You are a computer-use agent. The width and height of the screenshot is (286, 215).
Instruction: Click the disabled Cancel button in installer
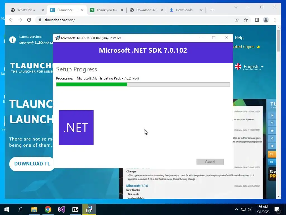pyautogui.click(x=210, y=162)
